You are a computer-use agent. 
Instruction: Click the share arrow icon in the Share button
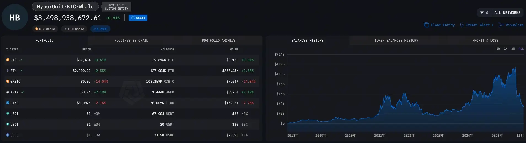[133, 18]
